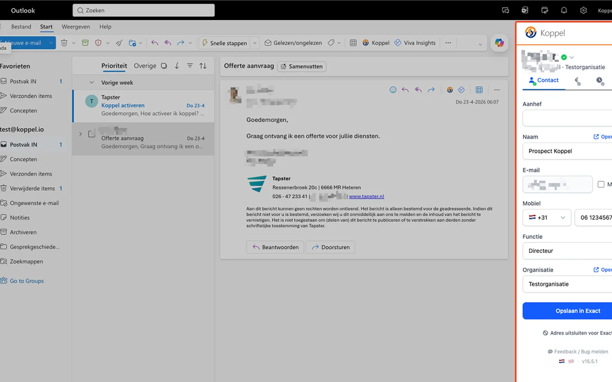
Task: Tick checkbox of Offerte aanvraag message
Action: tap(91, 134)
